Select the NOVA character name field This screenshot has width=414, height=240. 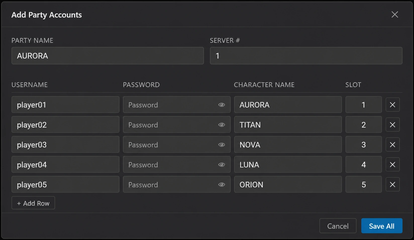point(288,144)
